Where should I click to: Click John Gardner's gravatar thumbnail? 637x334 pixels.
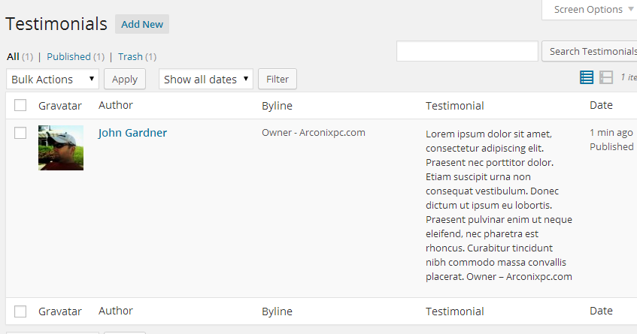pos(61,148)
